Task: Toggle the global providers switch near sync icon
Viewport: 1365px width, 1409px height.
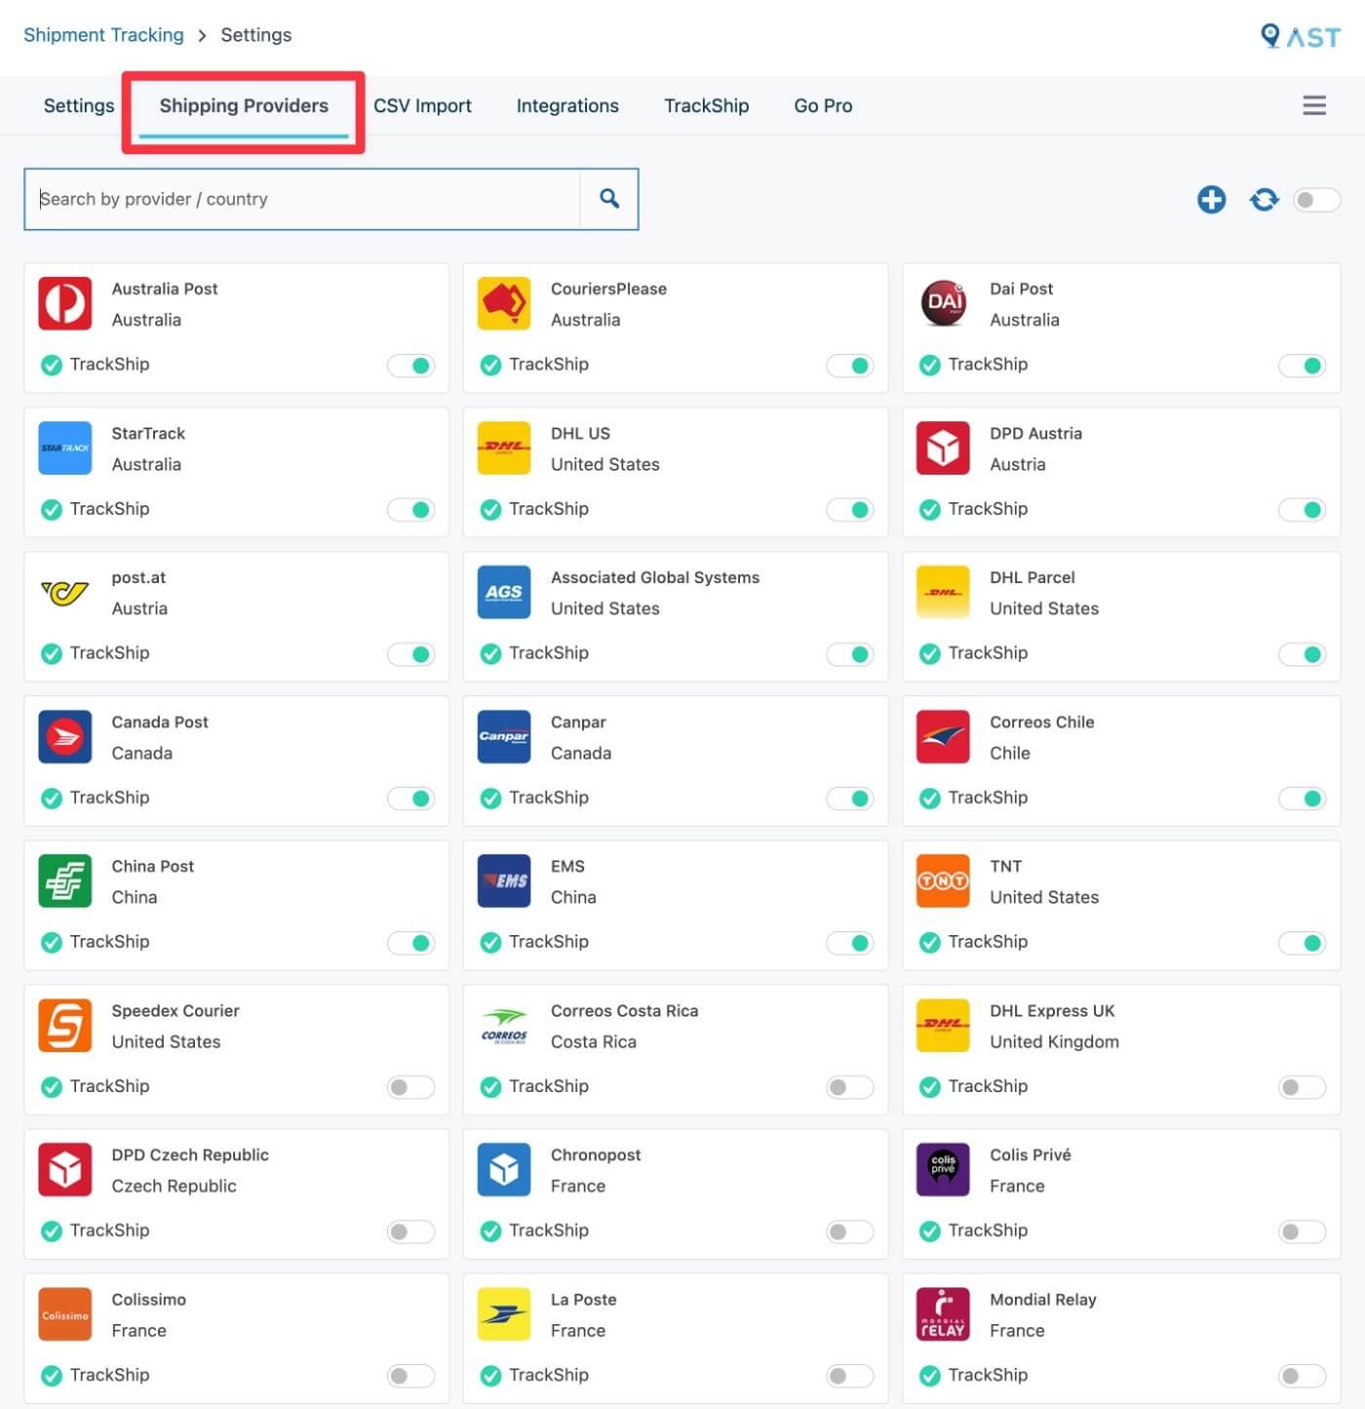Action: (x=1316, y=200)
